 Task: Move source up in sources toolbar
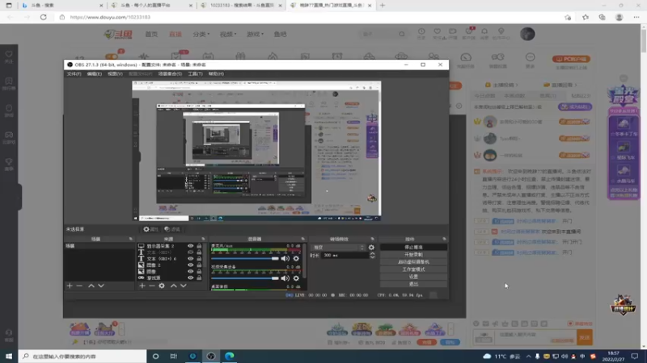click(174, 286)
